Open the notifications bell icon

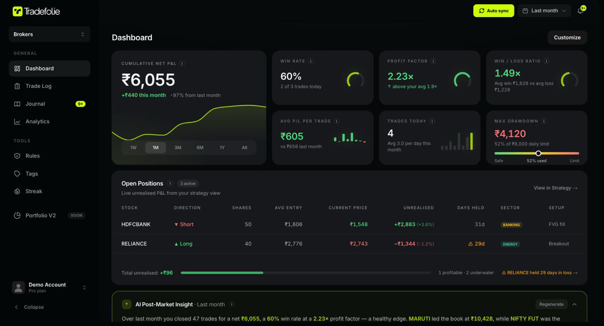[580, 11]
